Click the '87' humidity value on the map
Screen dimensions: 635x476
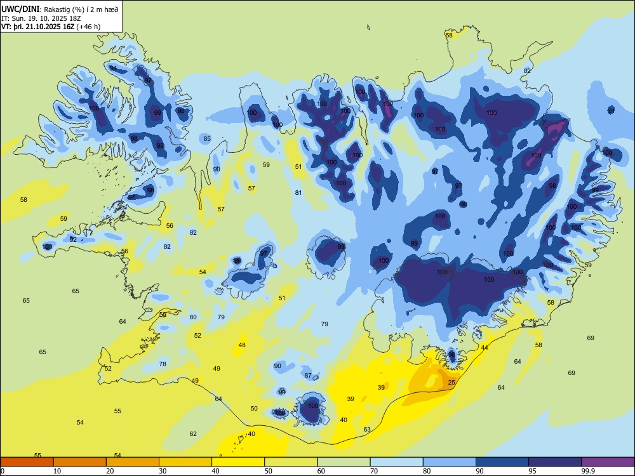(308, 376)
